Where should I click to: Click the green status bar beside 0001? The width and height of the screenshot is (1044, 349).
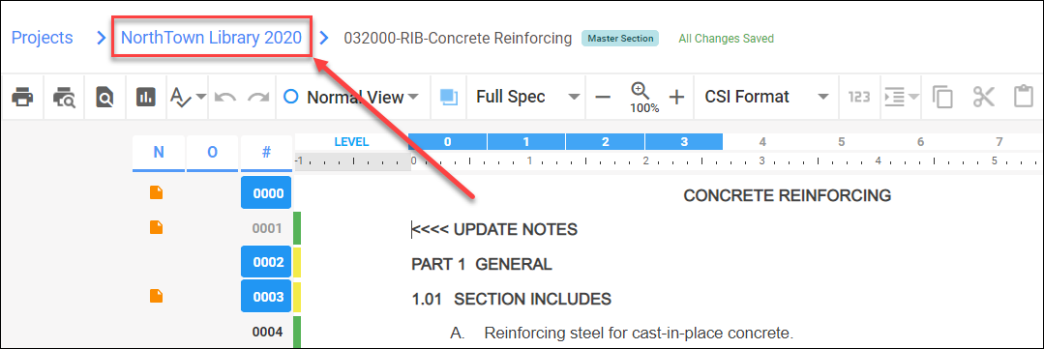(x=298, y=229)
